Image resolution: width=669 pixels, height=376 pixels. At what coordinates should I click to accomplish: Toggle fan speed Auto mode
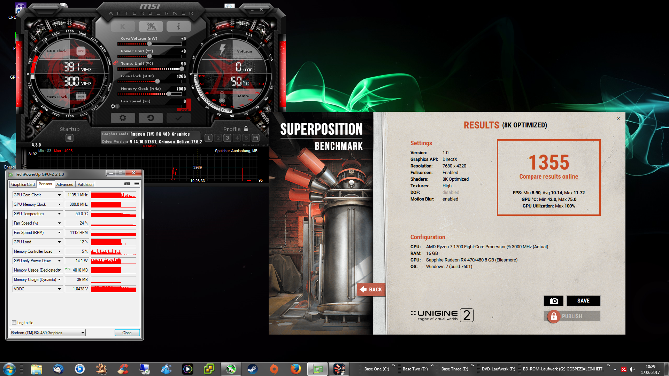185,109
